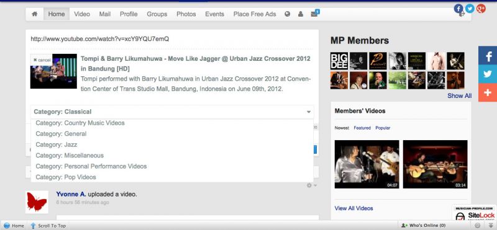The height and width of the screenshot is (230, 497).
Task: Collapse the bottom bar with the down-arrow icon
Action: (x=490, y=225)
